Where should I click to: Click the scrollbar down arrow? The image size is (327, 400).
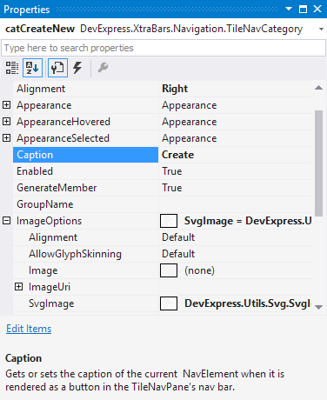319,307
